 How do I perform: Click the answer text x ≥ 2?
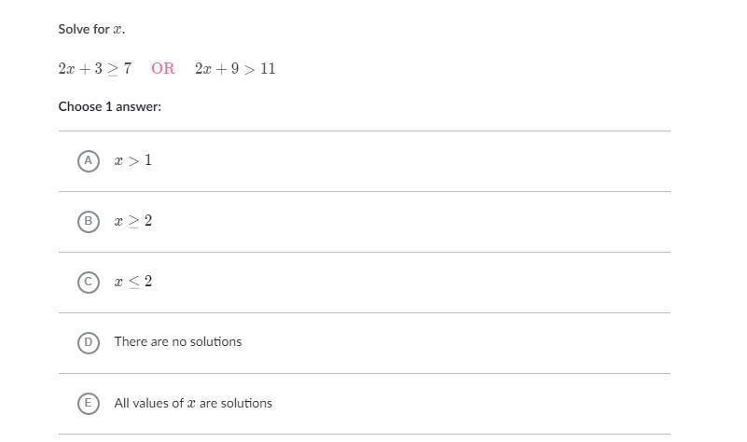pyautogui.click(x=133, y=221)
